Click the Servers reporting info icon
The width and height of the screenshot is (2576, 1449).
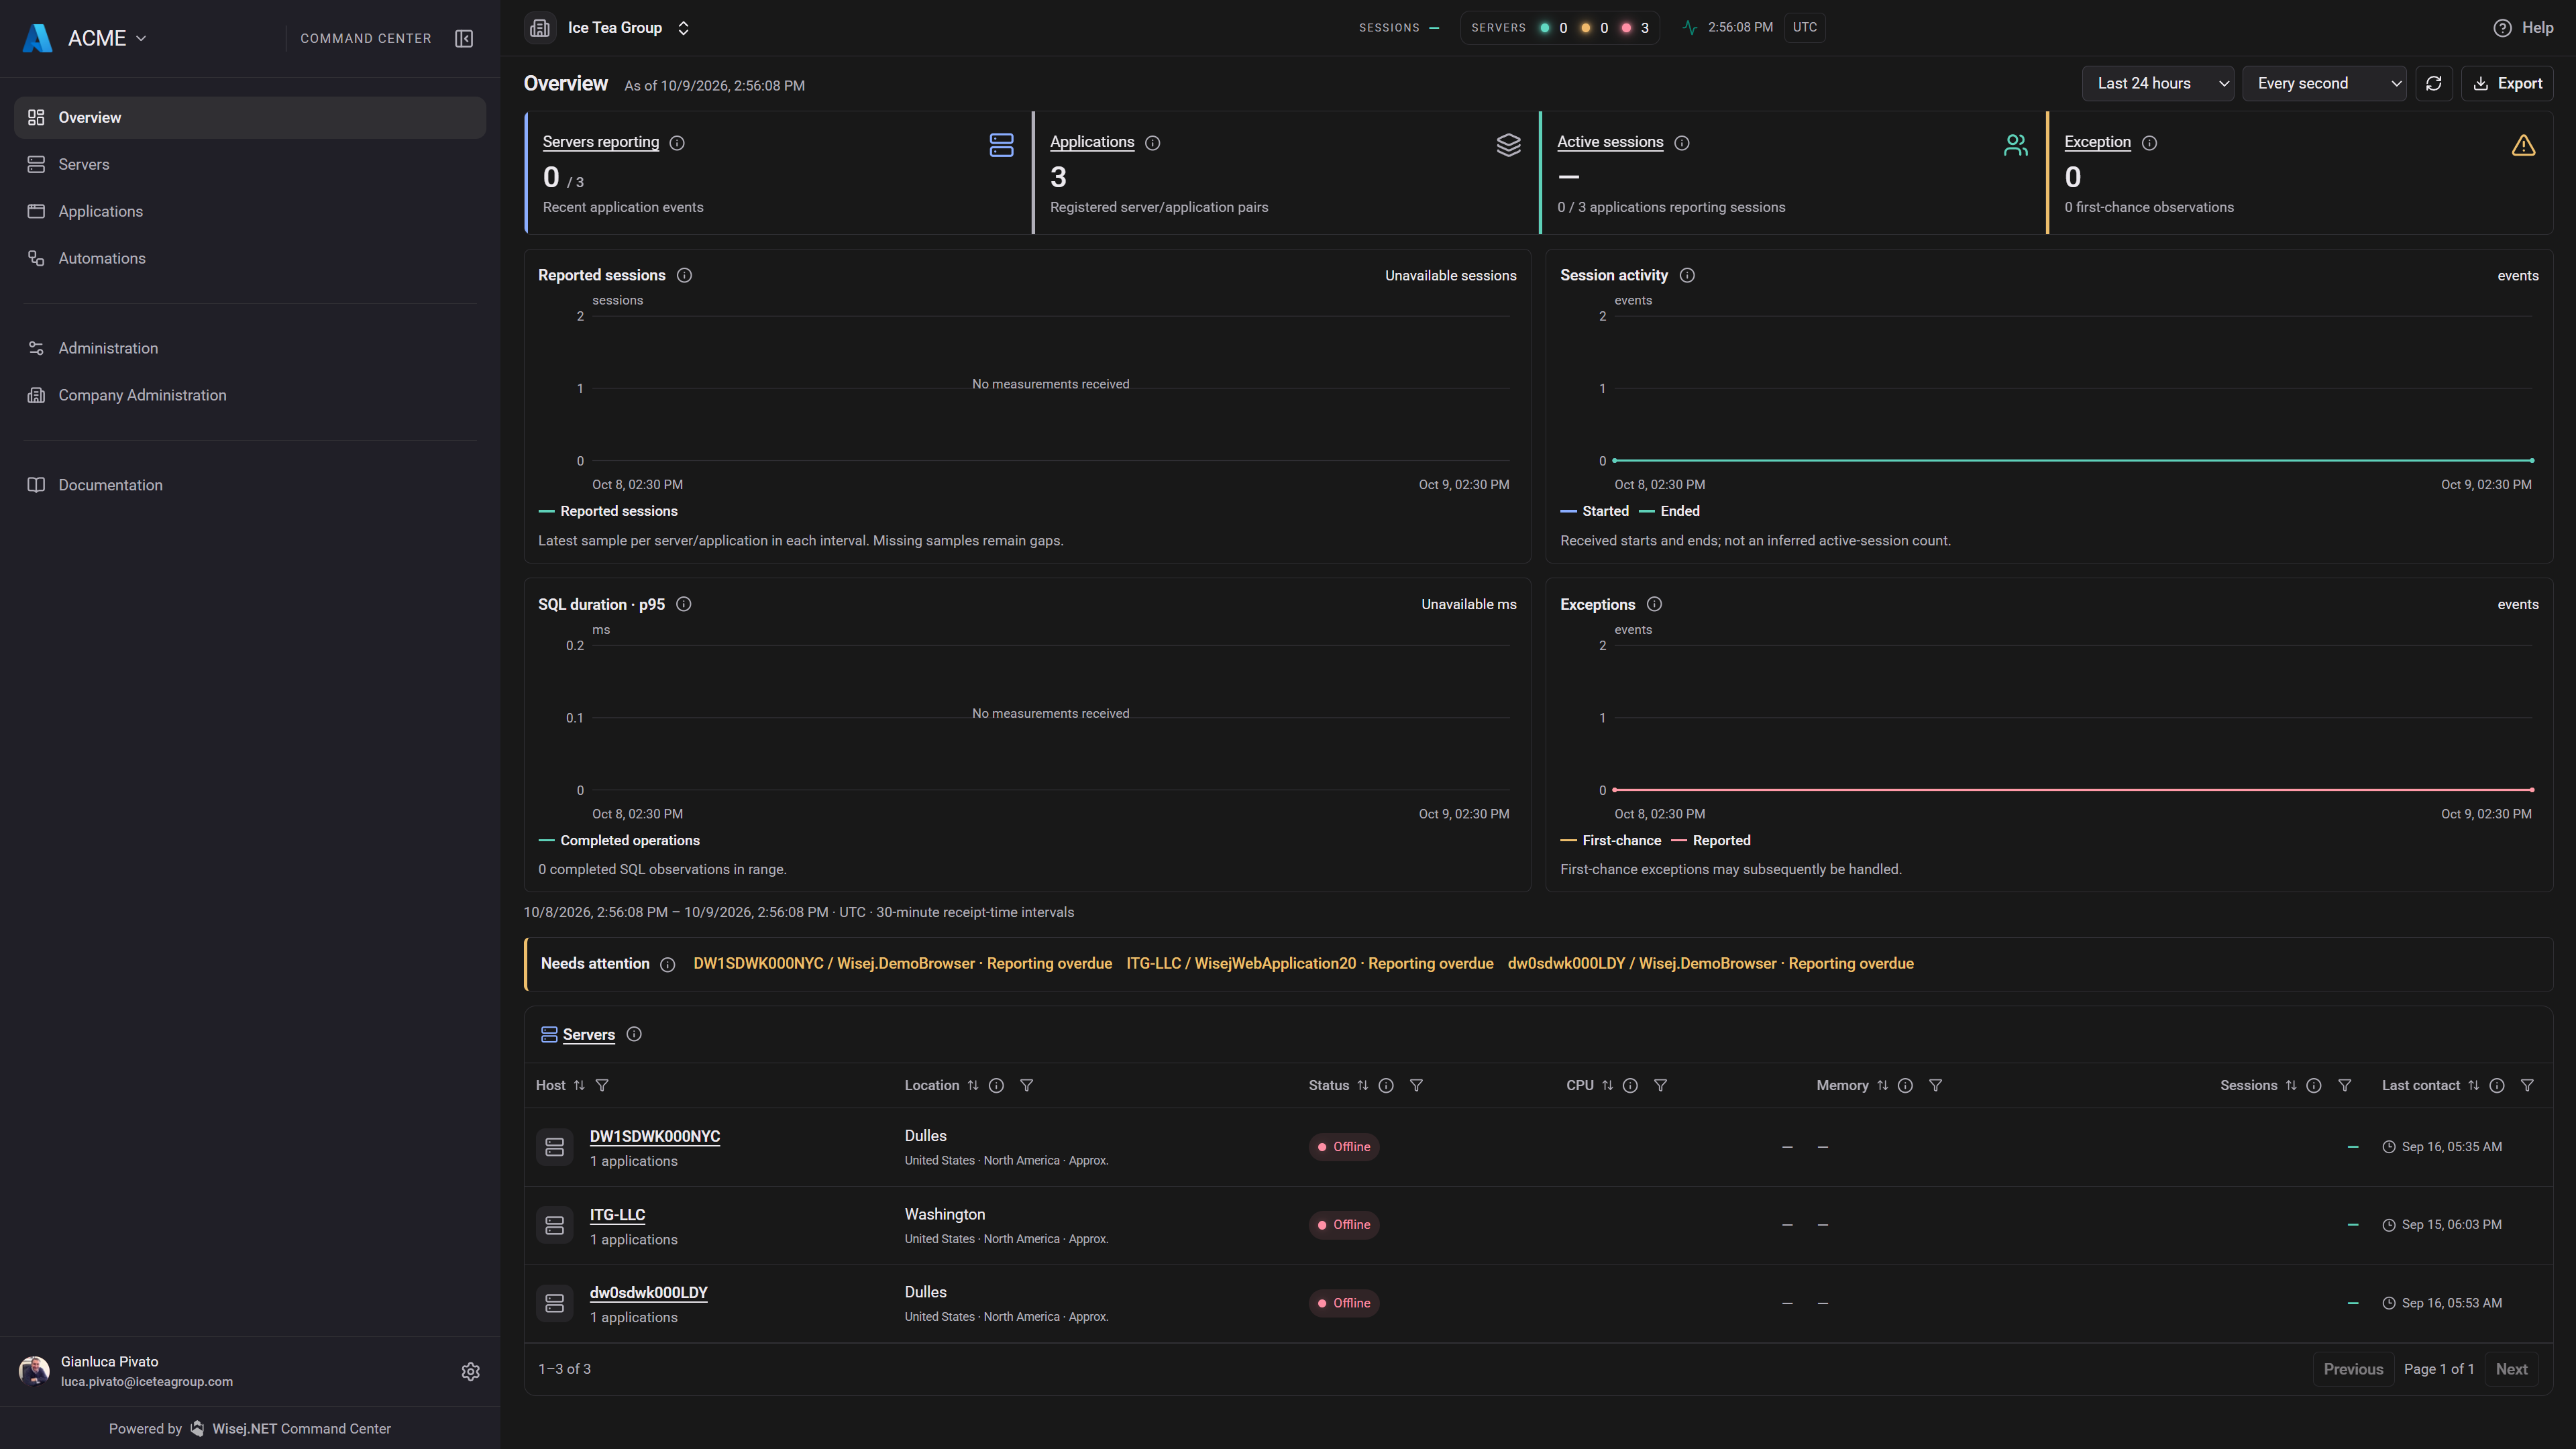tap(677, 143)
